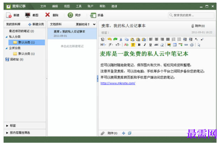Click the eraser clear formatting icon
This screenshot has height=144, width=223.
(x=162, y=45)
